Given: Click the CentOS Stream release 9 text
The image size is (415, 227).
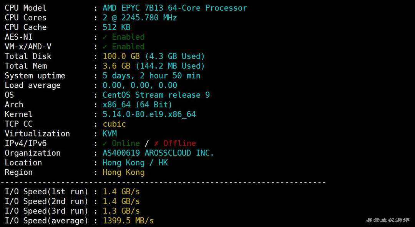Looking at the screenshot, I should (156, 95).
